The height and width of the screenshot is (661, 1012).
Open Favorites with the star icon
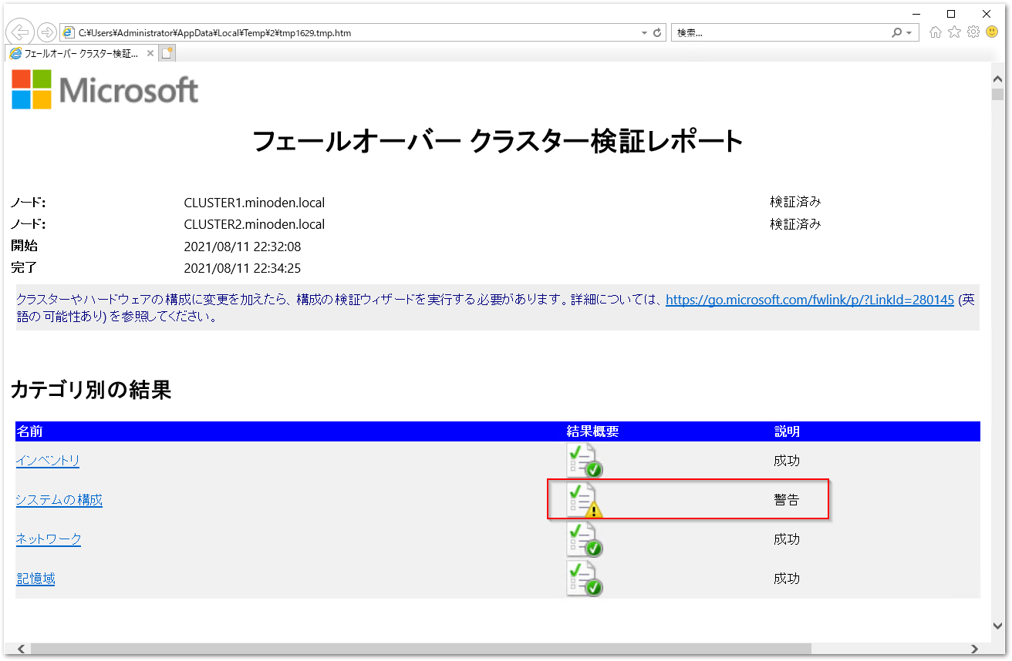tap(953, 32)
